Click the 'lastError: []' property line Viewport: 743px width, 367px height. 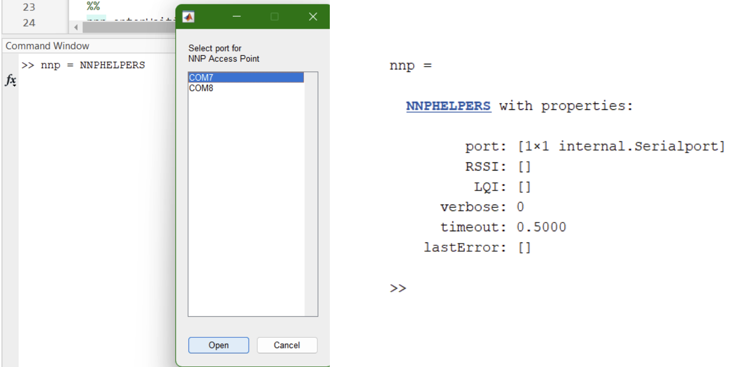[x=478, y=248]
